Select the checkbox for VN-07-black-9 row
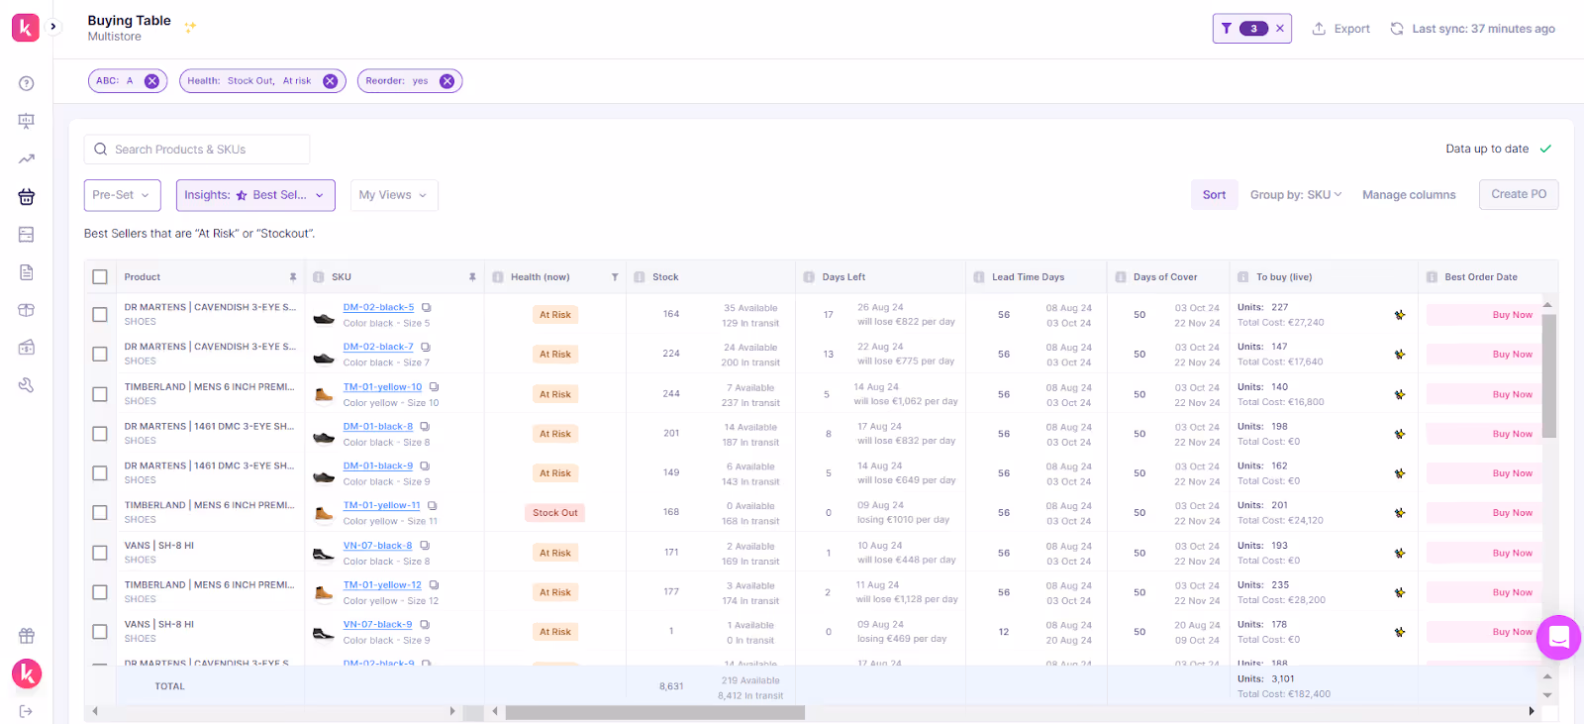The height and width of the screenshot is (724, 1584). (100, 632)
